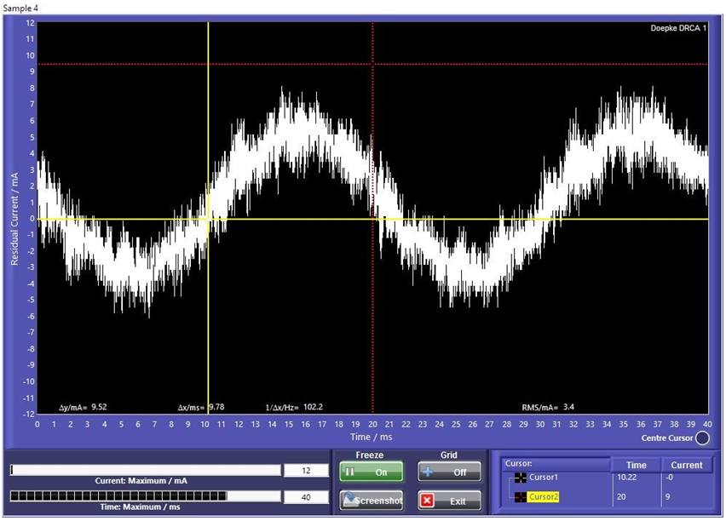
Task: Select the highlighted Cursor2 label
Action: tap(545, 497)
